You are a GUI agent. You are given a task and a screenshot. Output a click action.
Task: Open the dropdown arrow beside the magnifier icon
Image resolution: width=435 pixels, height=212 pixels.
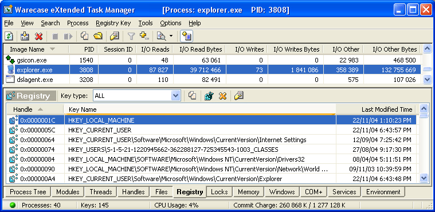point(171,36)
